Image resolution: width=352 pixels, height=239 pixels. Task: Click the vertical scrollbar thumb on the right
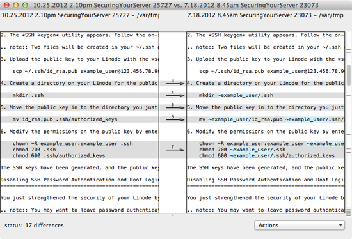[348, 75]
